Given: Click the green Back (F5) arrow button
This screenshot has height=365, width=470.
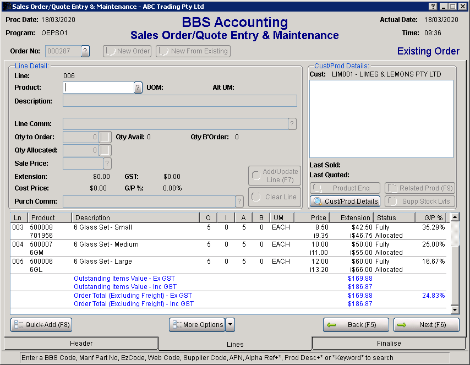Looking at the screenshot, I should coord(356,325).
